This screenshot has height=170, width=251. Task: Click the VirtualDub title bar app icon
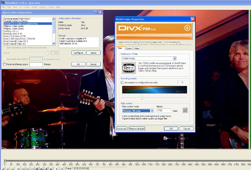pos(2,3)
